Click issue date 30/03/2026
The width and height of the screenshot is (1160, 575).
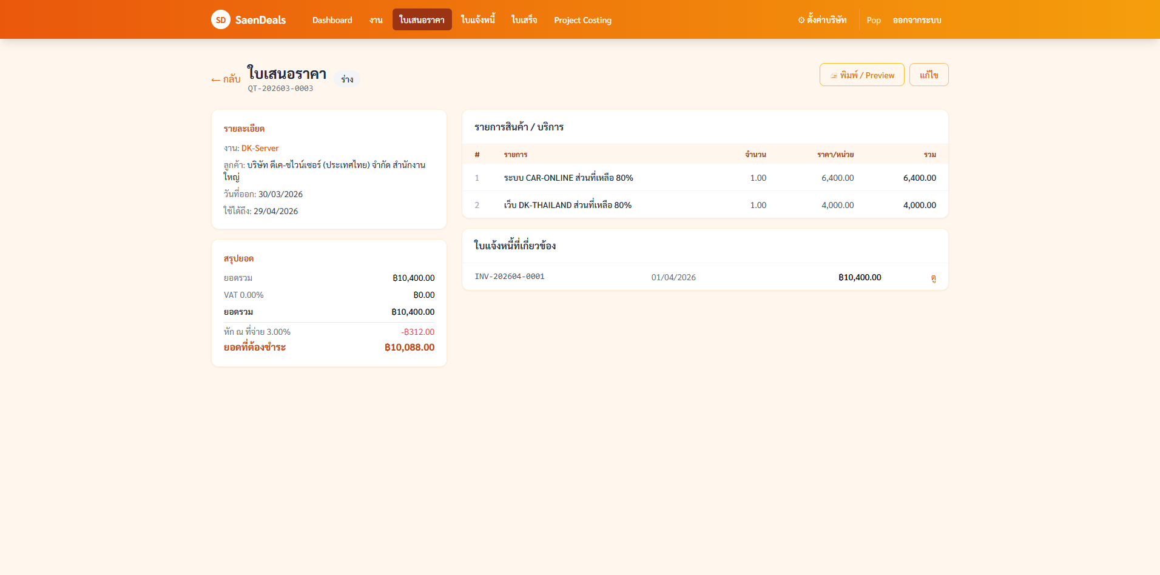click(x=280, y=194)
